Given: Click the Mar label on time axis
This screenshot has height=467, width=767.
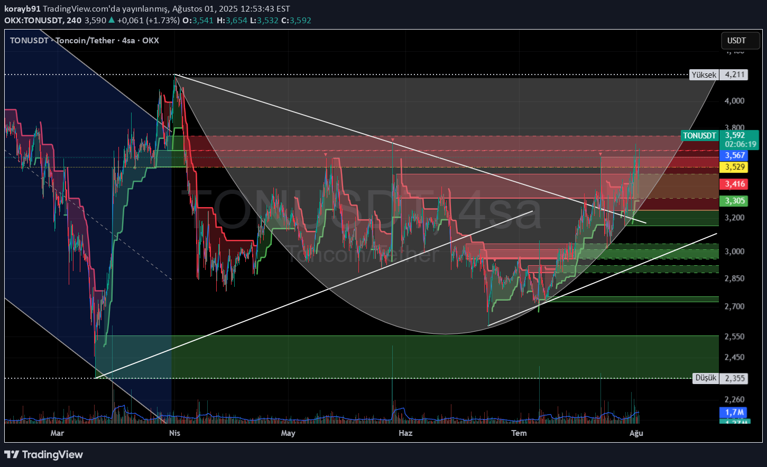Looking at the screenshot, I should click(x=57, y=433).
